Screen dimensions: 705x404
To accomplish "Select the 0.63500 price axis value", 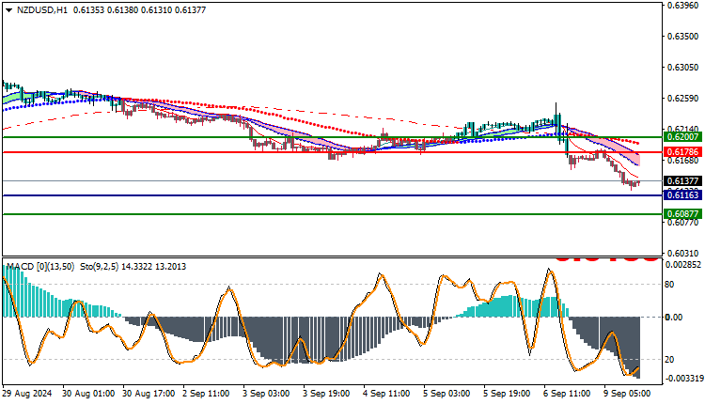I will click(683, 37).
